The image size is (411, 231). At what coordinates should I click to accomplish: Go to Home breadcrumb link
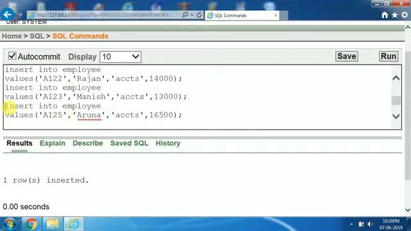click(12, 36)
